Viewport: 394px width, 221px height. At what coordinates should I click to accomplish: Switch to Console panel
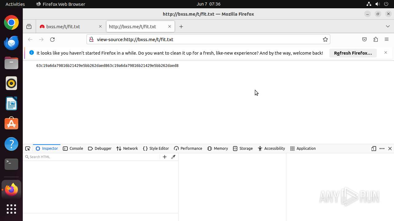point(73,149)
